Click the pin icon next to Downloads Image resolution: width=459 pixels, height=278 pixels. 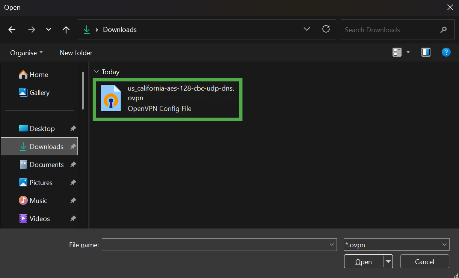point(73,147)
